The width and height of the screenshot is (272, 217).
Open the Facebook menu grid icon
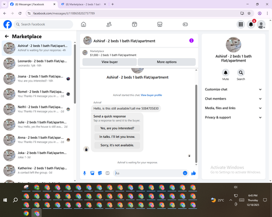(240, 24)
